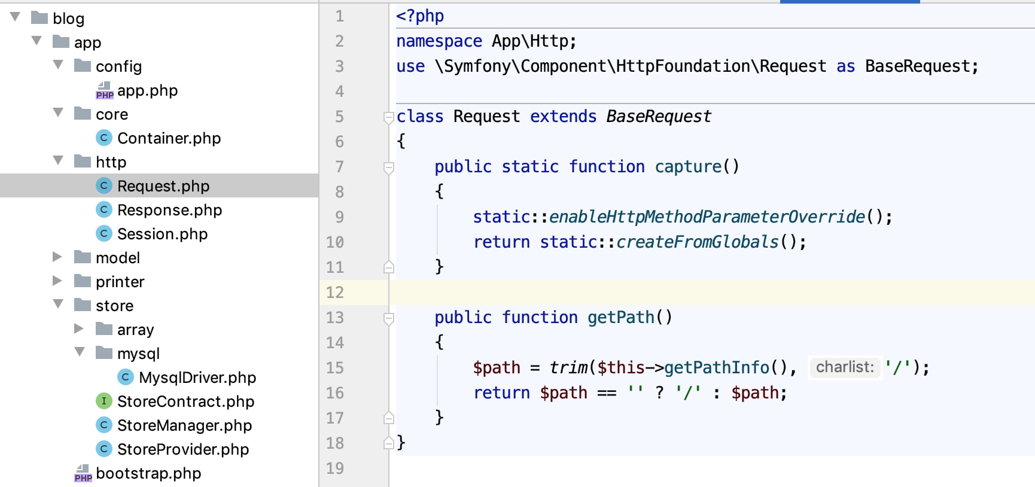Collapse the config folder arrow
The height and width of the screenshot is (487, 1035).
[59, 65]
